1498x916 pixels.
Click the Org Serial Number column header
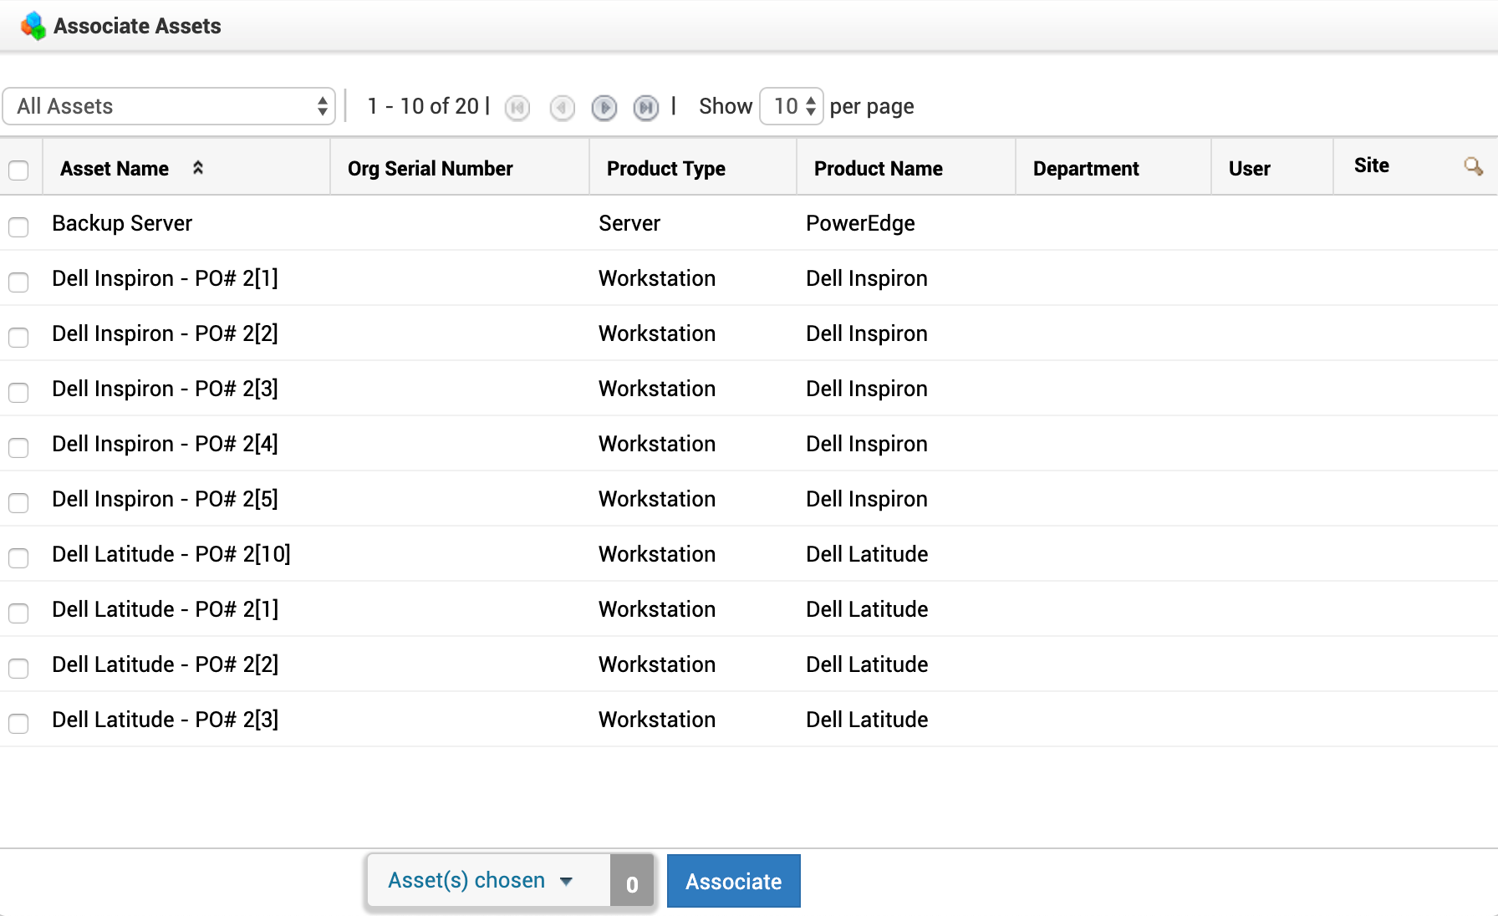coord(430,169)
